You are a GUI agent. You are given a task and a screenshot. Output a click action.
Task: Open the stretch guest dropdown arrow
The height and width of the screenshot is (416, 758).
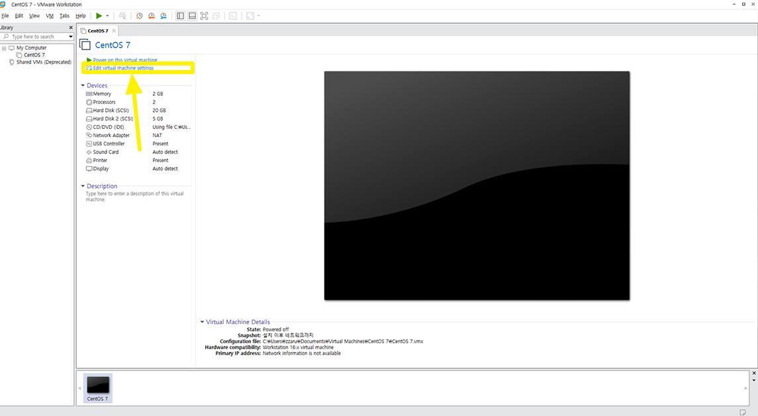pos(259,16)
